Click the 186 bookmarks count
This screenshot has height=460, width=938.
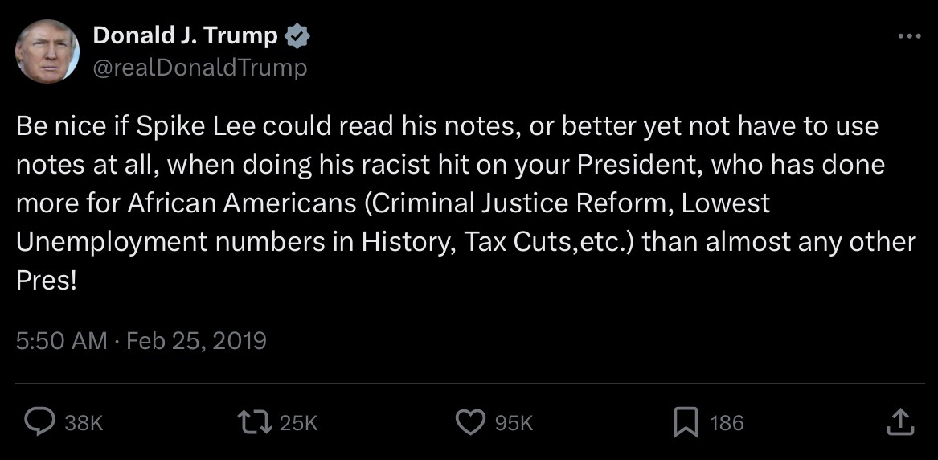click(727, 423)
